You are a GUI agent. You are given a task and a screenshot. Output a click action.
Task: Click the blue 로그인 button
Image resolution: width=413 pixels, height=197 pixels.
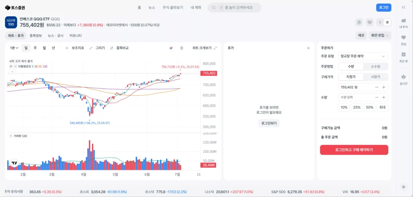(384, 8)
